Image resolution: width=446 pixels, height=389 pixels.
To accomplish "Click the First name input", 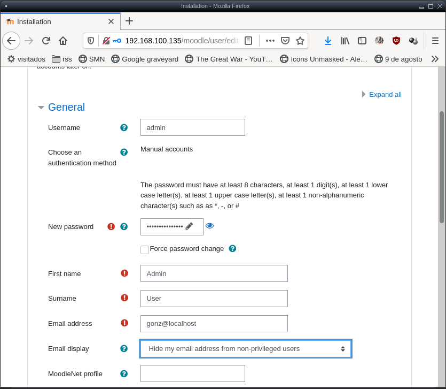I will [x=214, y=273].
